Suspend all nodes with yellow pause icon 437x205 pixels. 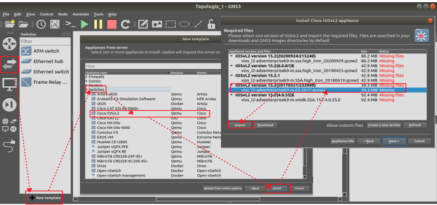pyautogui.click(x=98, y=24)
